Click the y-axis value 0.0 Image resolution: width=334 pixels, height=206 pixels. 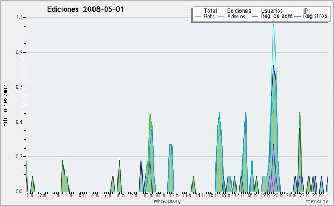(19, 192)
